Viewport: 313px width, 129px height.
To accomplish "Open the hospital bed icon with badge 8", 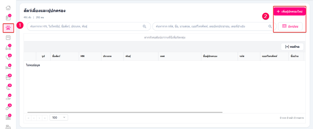I will pos(8,67).
